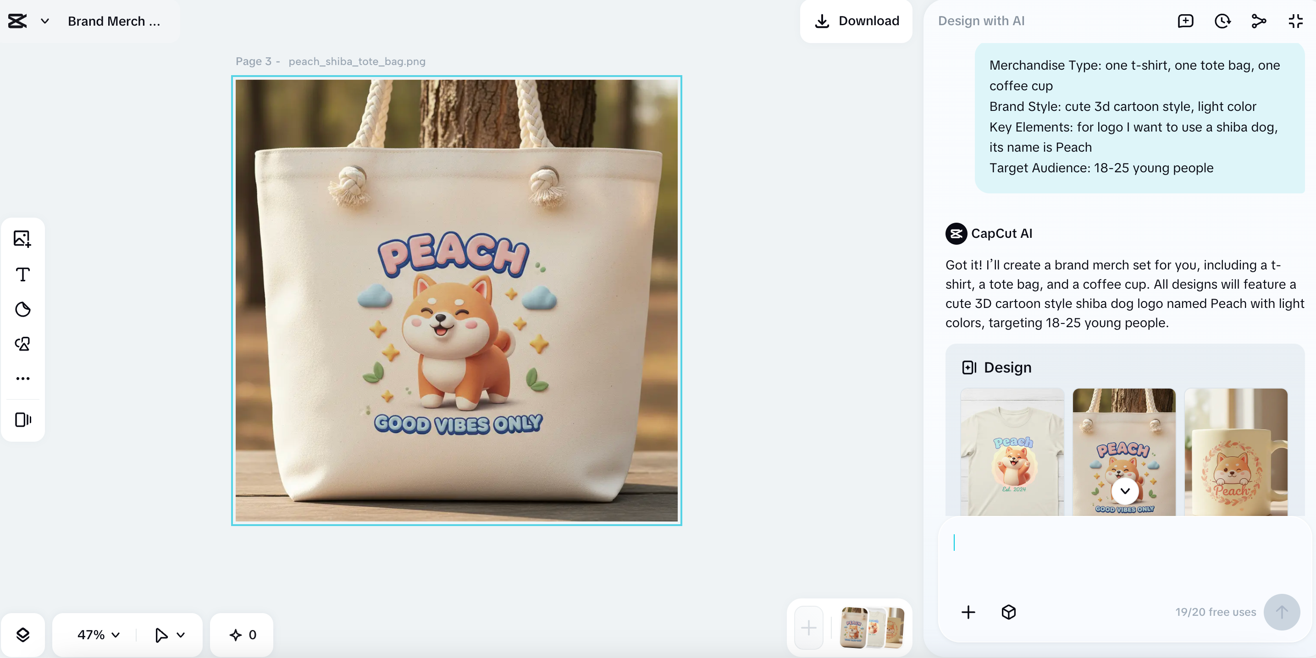1316x658 pixels.
Task: Collapse the Design with AI panel
Action: pos(1295,21)
